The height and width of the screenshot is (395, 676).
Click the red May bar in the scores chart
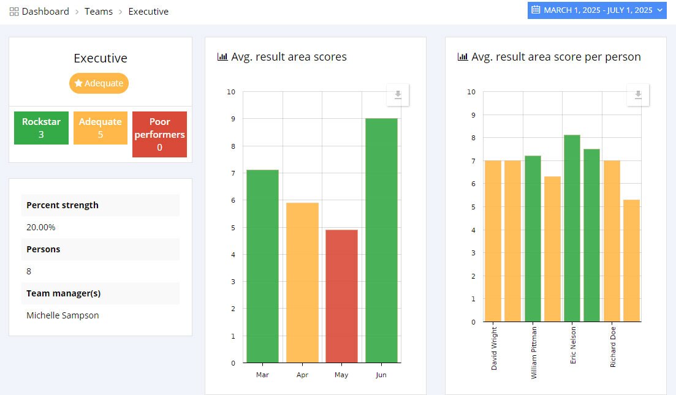point(341,294)
